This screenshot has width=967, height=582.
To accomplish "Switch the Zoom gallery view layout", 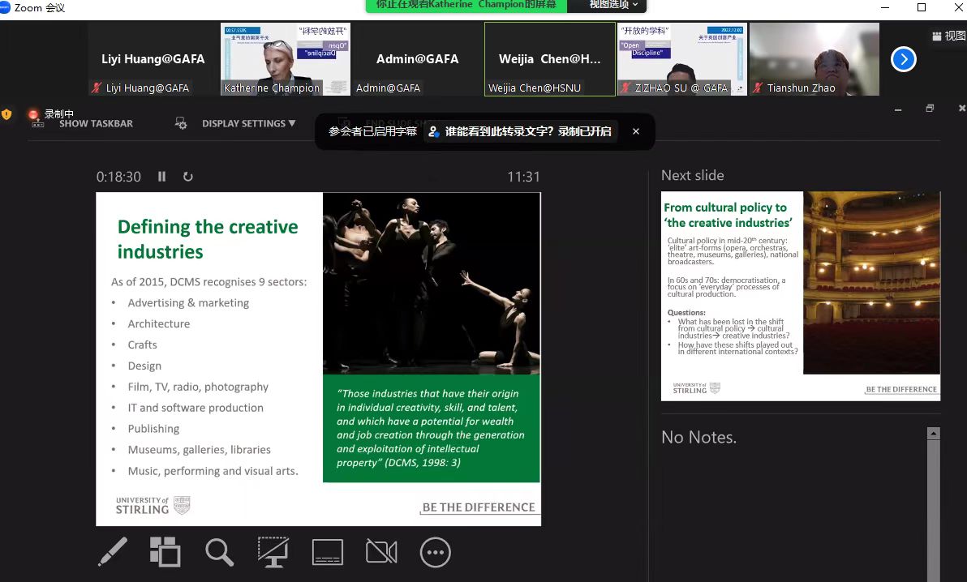I will pos(948,36).
